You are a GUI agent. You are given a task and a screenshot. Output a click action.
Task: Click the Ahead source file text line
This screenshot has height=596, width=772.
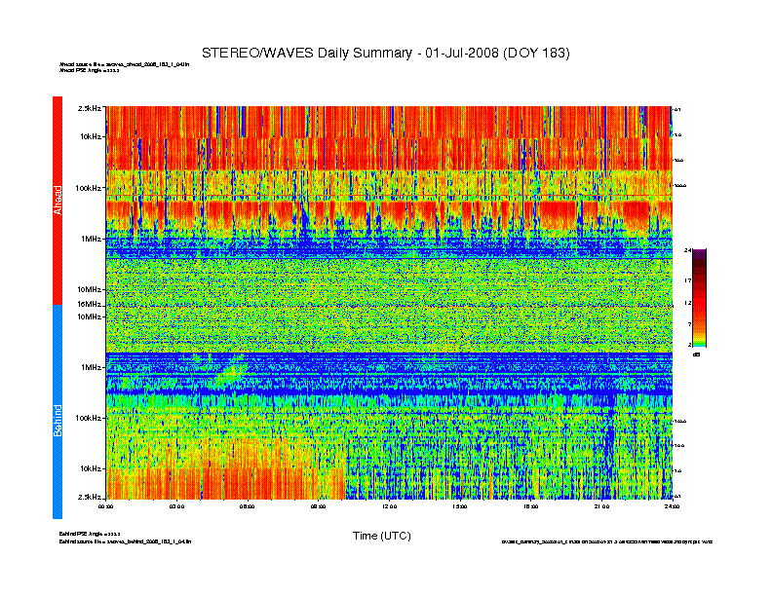point(124,64)
